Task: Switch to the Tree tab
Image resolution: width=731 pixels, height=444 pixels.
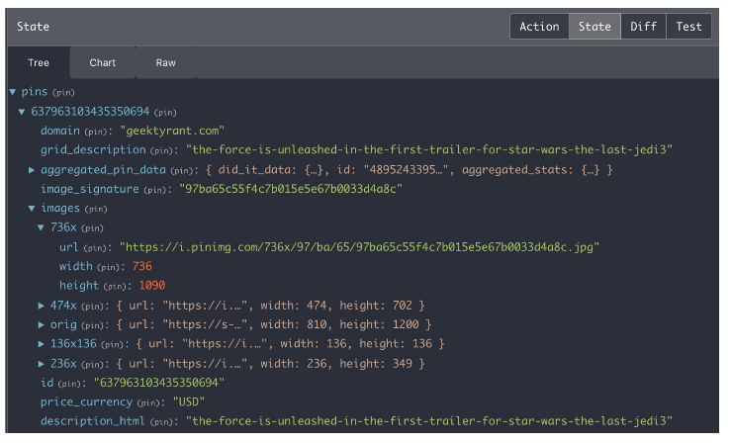Action: pyautogui.click(x=39, y=62)
